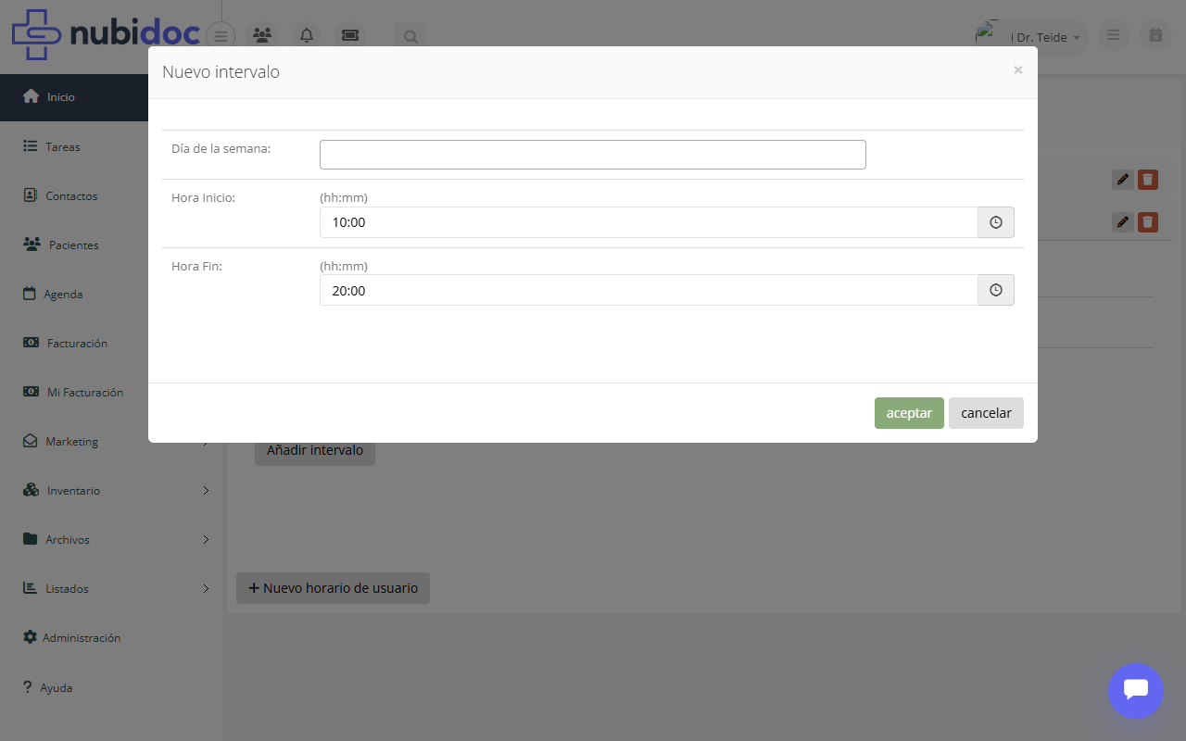
Task: Click the ticket icon in top bar
Action: [350, 35]
